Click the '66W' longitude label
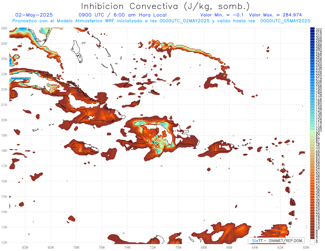This screenshot has height=251, width=325. click(x=229, y=247)
